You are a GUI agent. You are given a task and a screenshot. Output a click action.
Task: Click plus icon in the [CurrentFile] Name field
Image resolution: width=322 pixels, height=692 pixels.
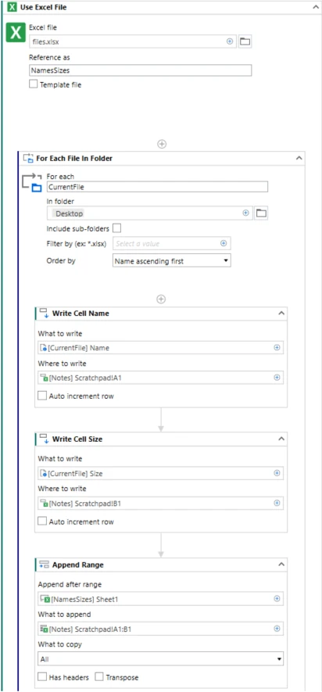pos(277,348)
